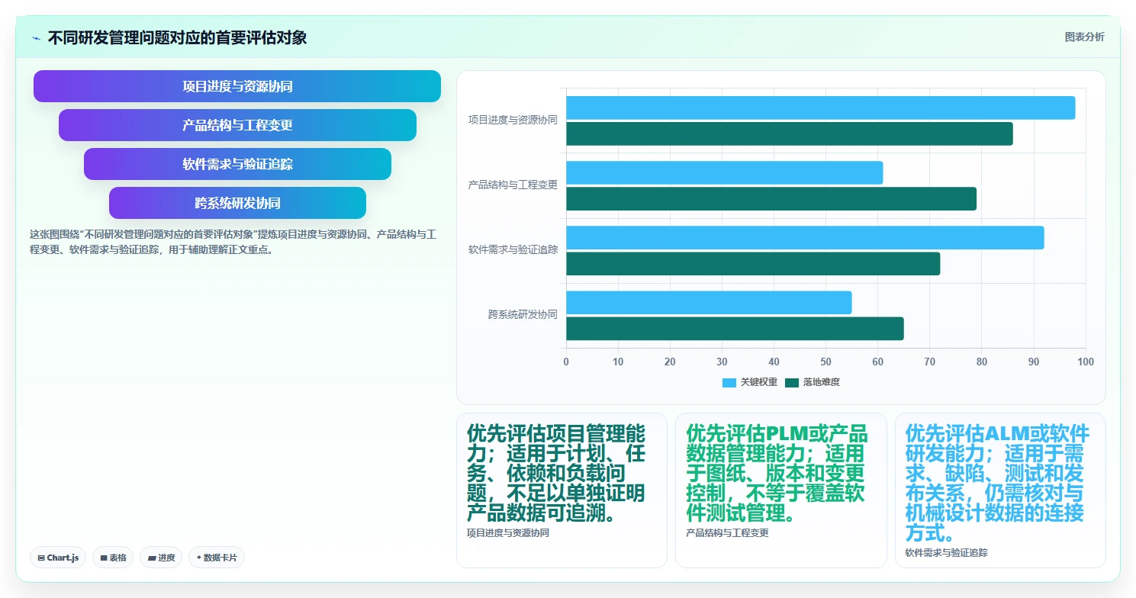
Task: Click the description paragraph starting 这张图围绕
Action: click(233, 241)
